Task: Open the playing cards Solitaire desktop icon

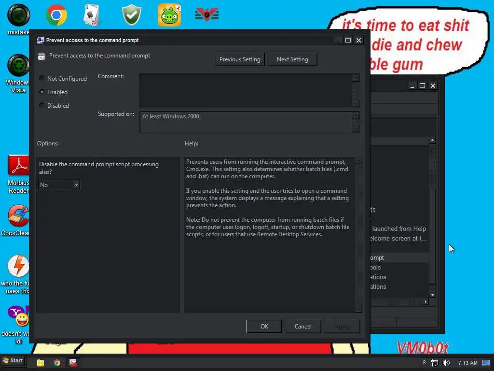Action: (92, 15)
